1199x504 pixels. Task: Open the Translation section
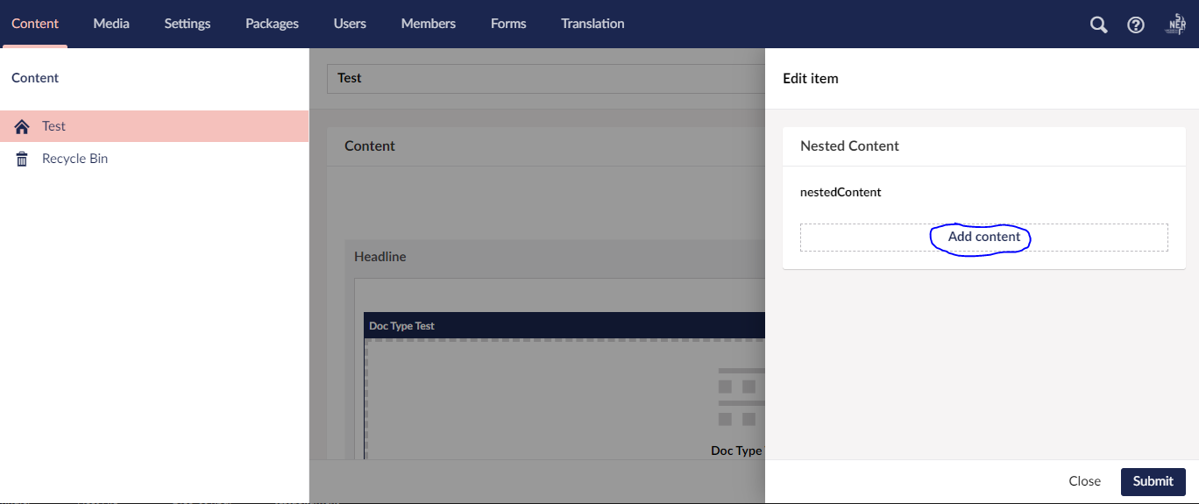coord(592,24)
